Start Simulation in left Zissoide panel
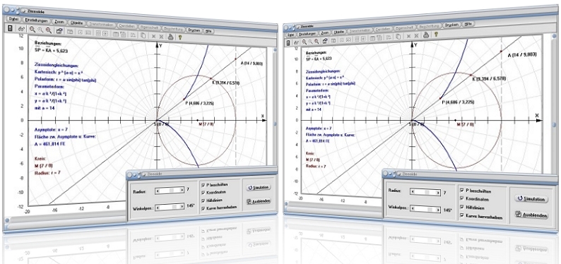Image resolution: width=561 pixels, height=264 pixels. (259, 187)
